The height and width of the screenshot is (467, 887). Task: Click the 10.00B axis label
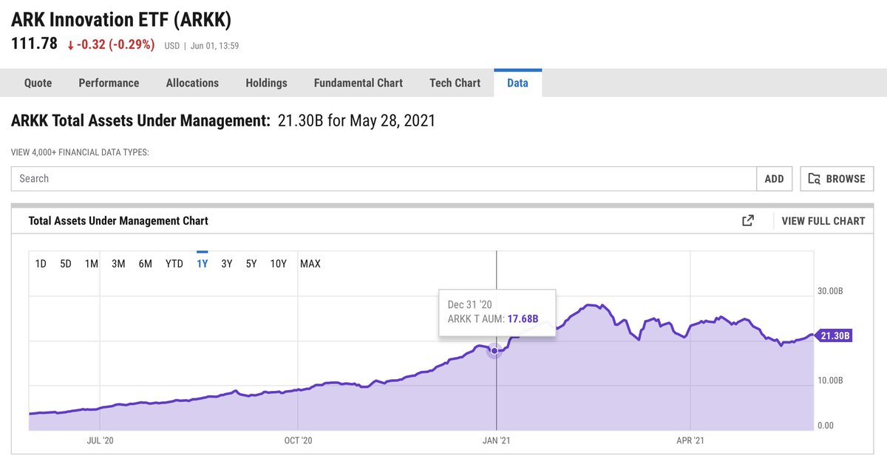pyautogui.click(x=831, y=381)
